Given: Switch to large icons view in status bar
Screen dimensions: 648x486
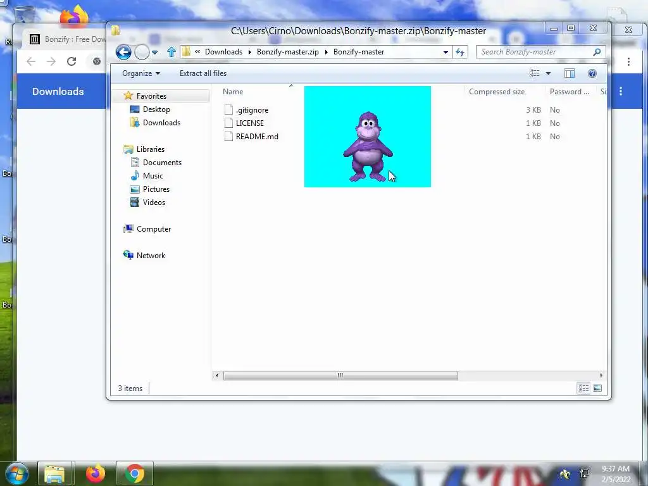Looking at the screenshot, I should tap(597, 388).
